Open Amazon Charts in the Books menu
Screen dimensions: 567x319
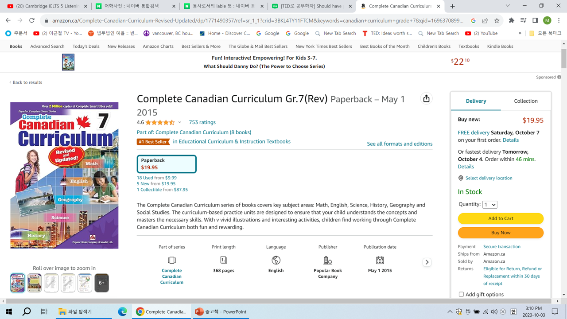tap(158, 46)
